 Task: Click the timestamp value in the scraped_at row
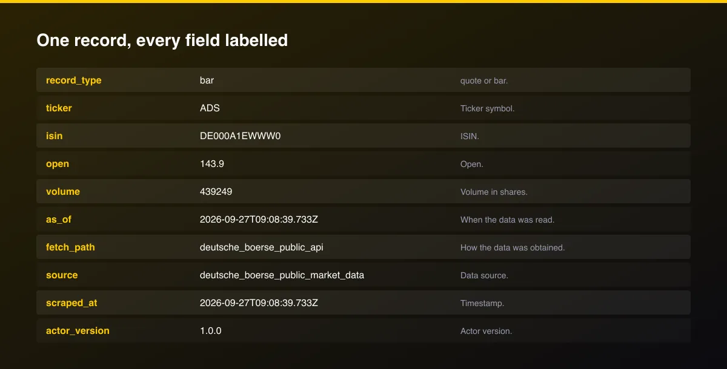(259, 303)
